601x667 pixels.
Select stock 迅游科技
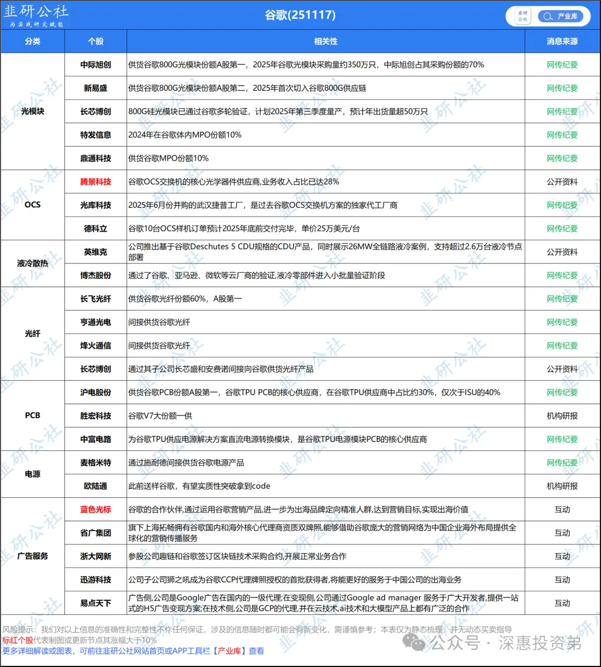96,580
